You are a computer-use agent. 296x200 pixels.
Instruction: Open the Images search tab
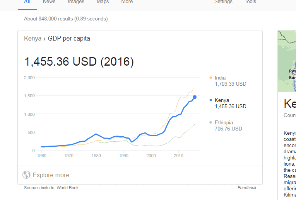[x=76, y=2]
